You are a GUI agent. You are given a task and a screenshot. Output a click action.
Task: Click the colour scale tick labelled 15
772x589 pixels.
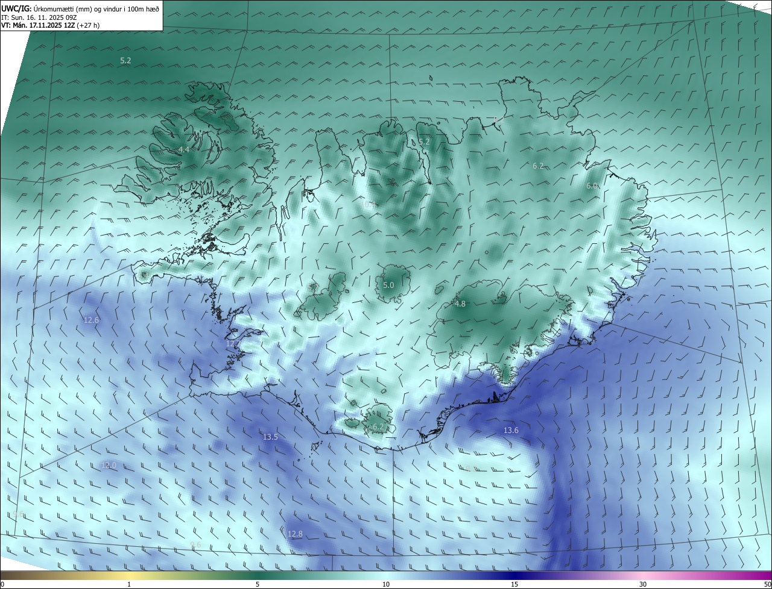(514, 584)
